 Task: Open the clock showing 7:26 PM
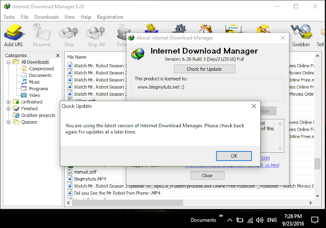click(293, 220)
